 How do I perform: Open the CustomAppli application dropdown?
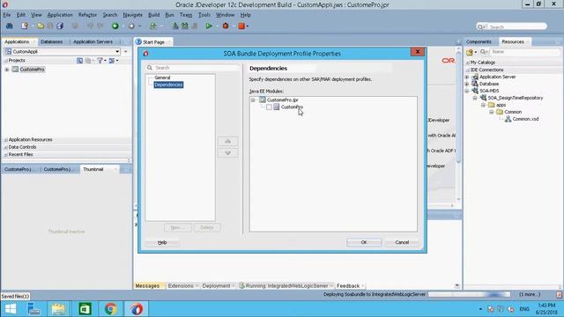pyautogui.click(x=117, y=52)
